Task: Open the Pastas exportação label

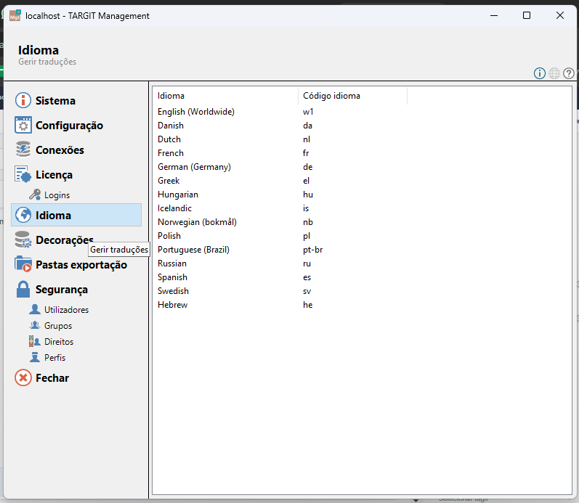Action: [81, 265]
